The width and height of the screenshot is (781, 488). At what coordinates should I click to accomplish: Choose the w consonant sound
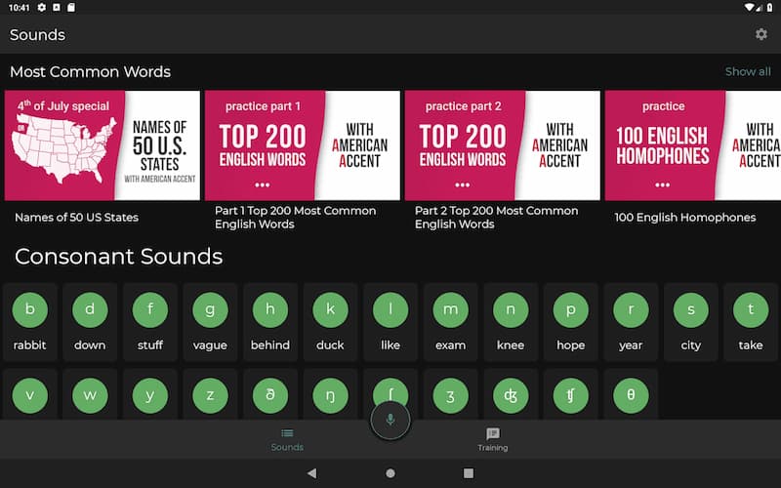point(90,395)
